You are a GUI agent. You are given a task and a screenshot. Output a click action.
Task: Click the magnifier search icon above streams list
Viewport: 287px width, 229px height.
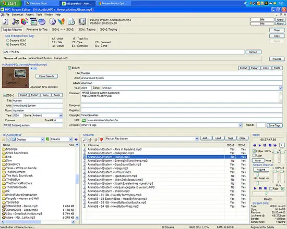coord(85,139)
